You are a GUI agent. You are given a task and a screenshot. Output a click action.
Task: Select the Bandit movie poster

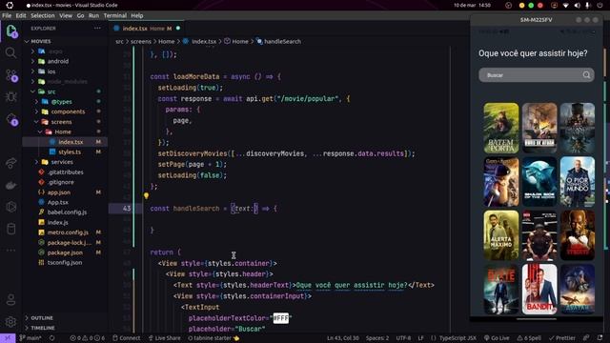pos(539,289)
